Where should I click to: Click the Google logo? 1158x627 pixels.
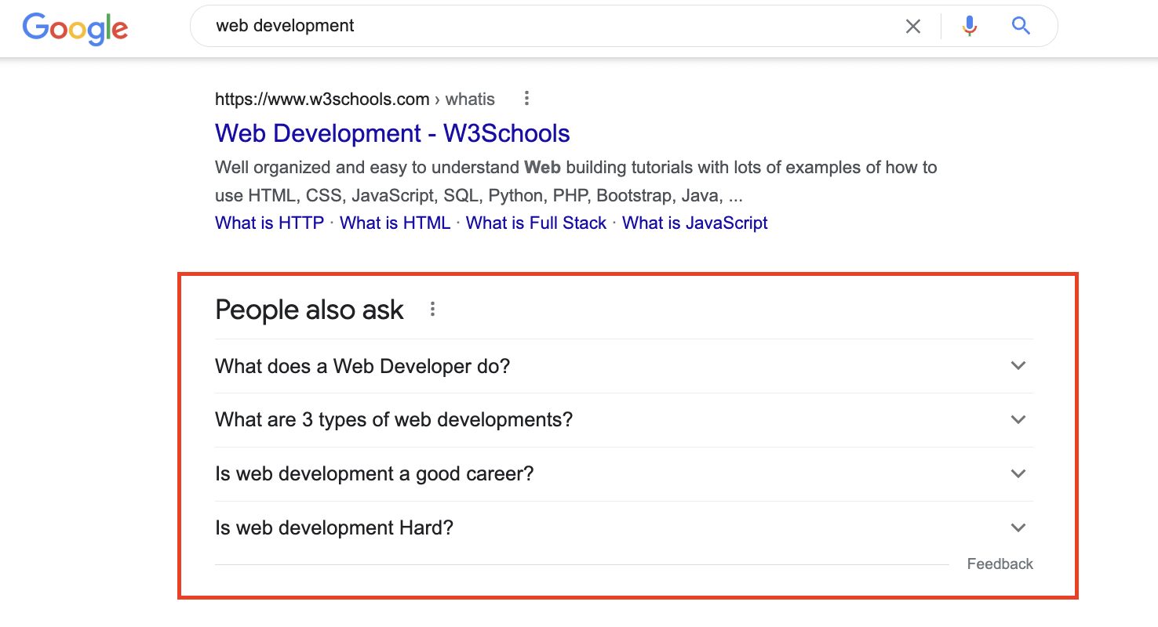(75, 28)
